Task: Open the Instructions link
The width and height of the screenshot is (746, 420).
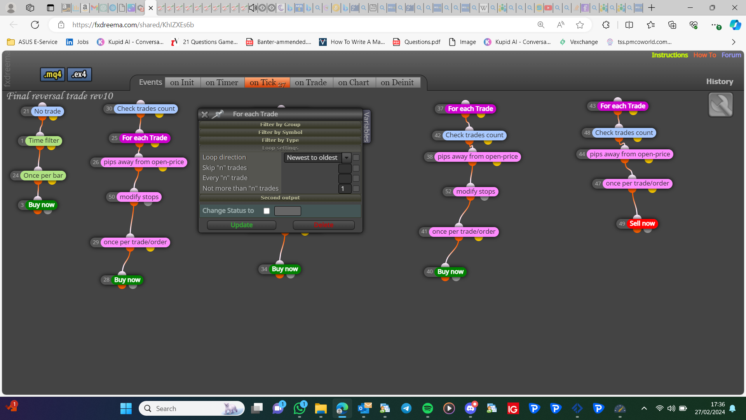Action: click(669, 55)
